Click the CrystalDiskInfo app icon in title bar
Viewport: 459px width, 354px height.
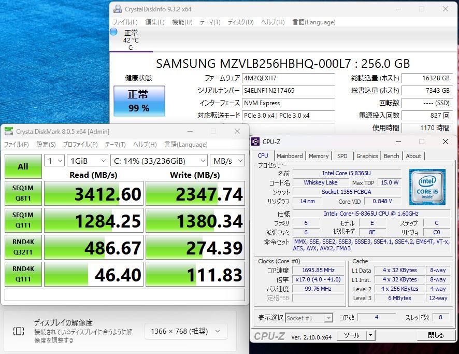[118, 9]
